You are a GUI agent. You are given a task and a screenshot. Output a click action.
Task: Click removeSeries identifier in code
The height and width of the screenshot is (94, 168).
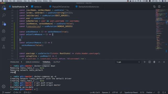[x=33, y=26]
